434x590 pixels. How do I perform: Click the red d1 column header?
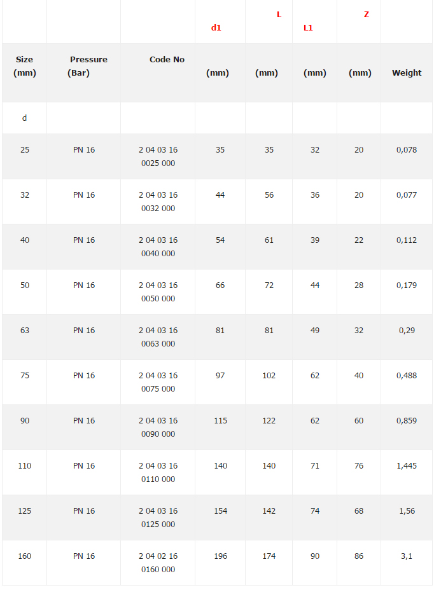216,28
